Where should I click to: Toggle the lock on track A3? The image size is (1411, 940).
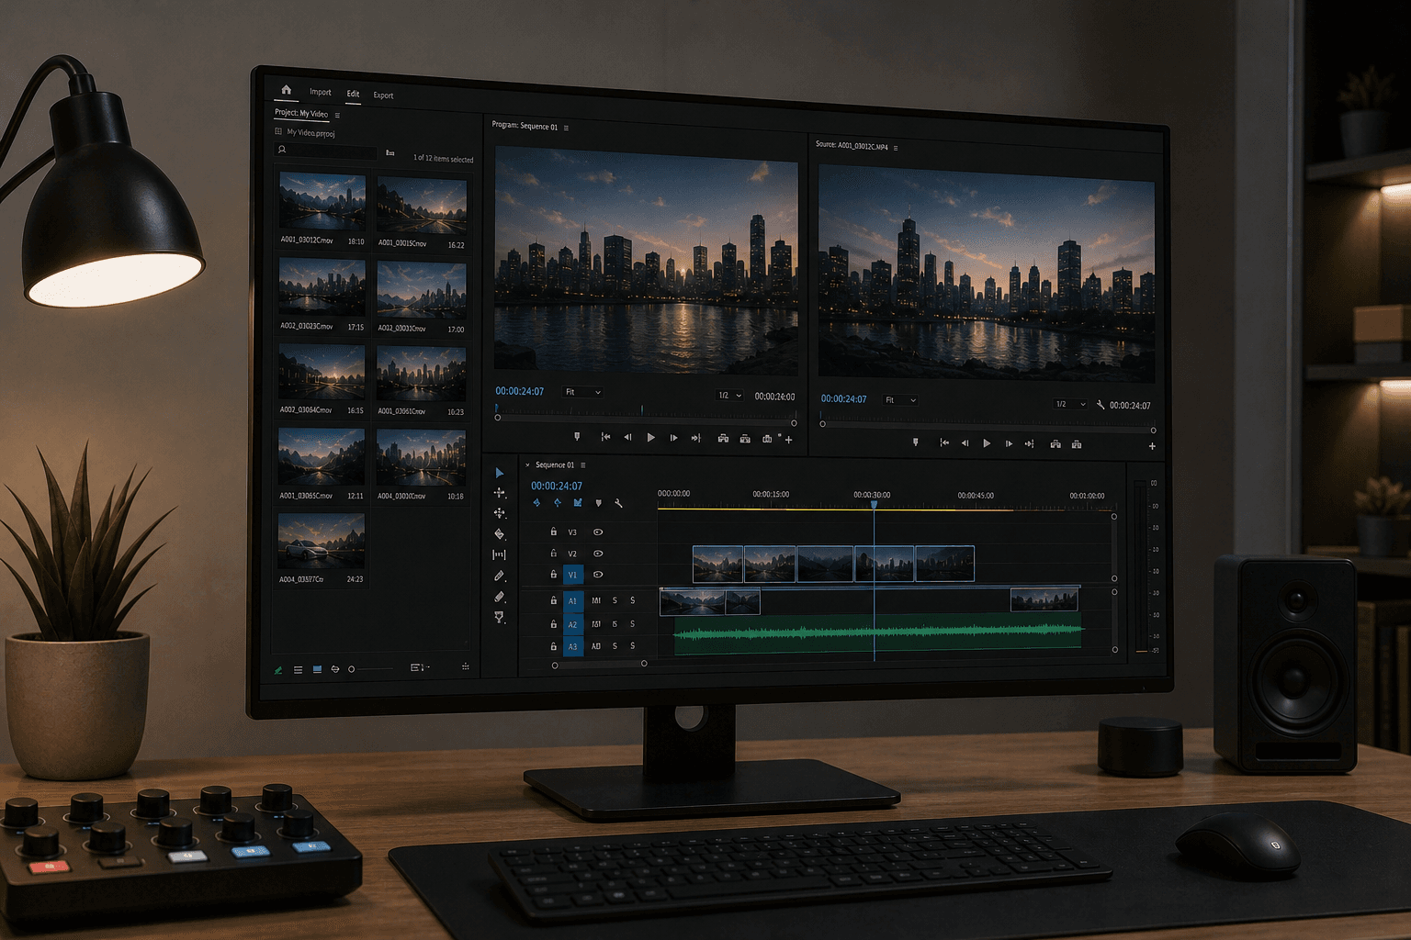click(554, 646)
